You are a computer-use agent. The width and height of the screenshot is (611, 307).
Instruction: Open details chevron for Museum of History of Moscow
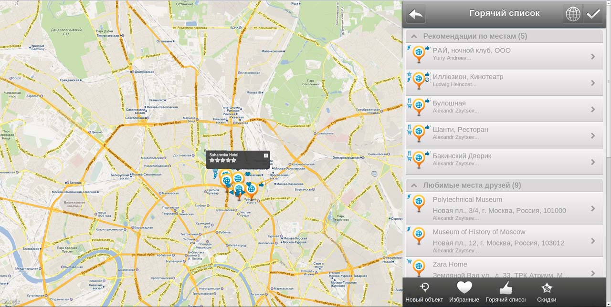click(593, 241)
